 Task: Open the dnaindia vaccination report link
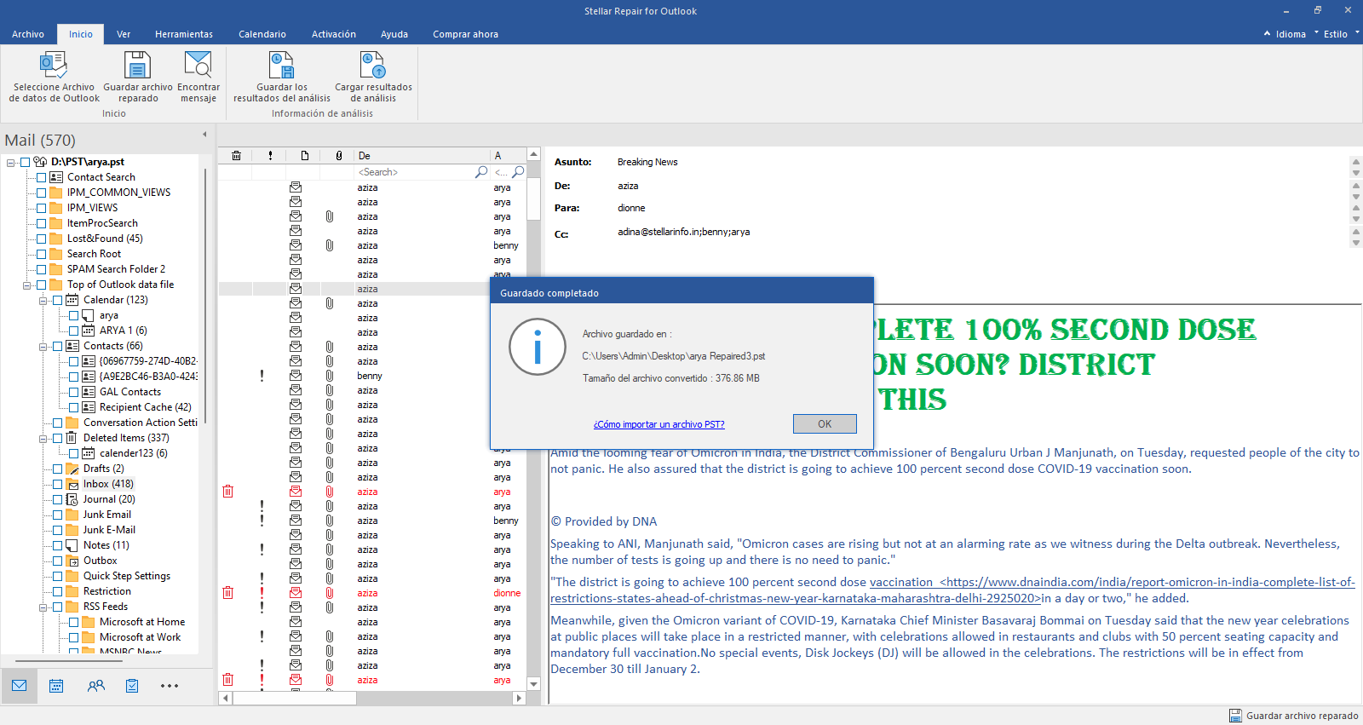(x=952, y=590)
